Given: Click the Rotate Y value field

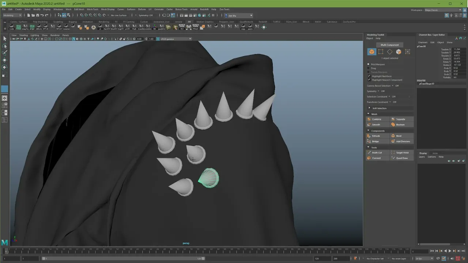Looking at the screenshot, I should [x=459, y=62].
